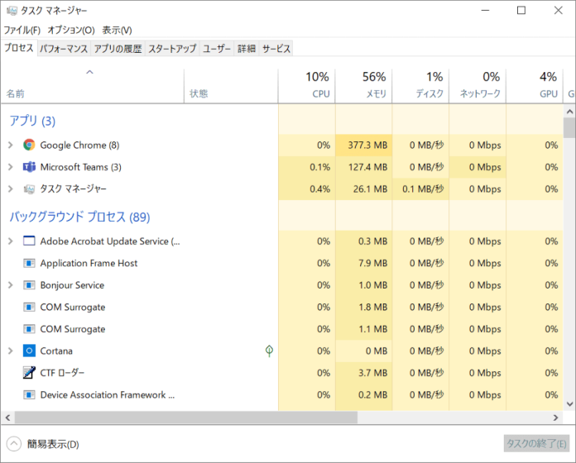Collapse to 簡易表示 using the arrow button
576x463 pixels.
pos(14,444)
